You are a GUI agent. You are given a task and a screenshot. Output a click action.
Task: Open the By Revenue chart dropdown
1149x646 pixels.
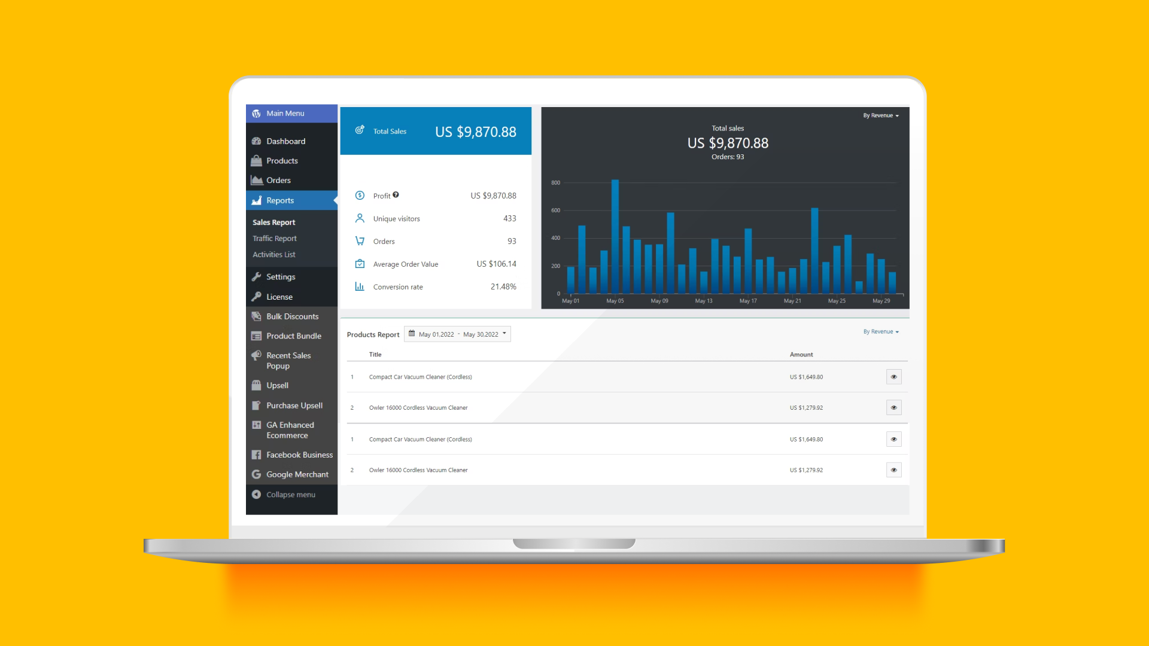880,115
